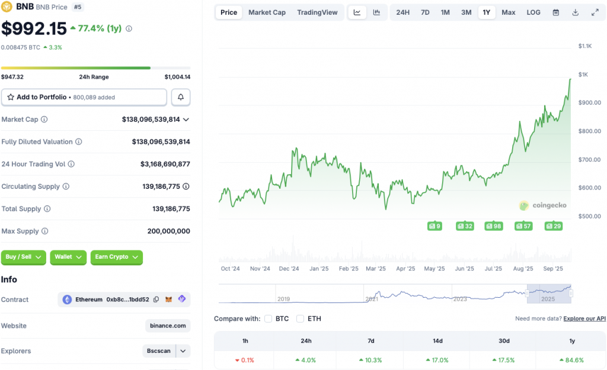Click the price alert bell icon
The height and width of the screenshot is (370, 607).
(x=181, y=97)
